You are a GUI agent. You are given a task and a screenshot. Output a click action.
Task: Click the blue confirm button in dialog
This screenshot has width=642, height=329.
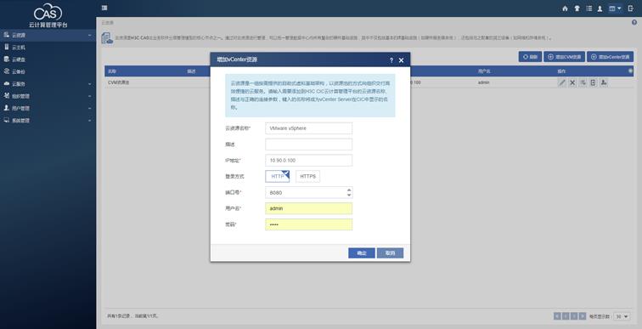tap(362, 253)
